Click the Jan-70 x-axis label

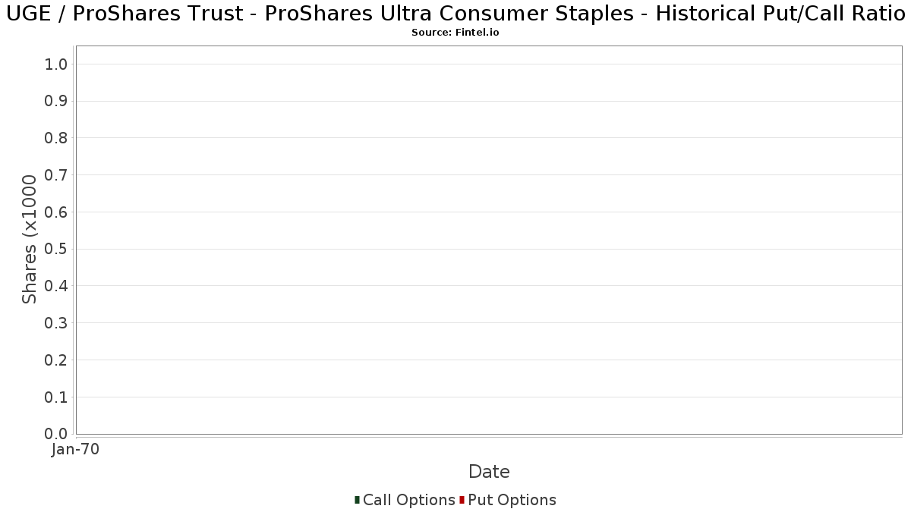75,449
